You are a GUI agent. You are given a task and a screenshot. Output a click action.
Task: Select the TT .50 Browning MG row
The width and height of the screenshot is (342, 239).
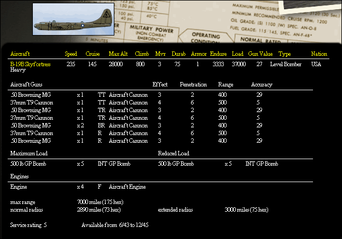[136, 95]
